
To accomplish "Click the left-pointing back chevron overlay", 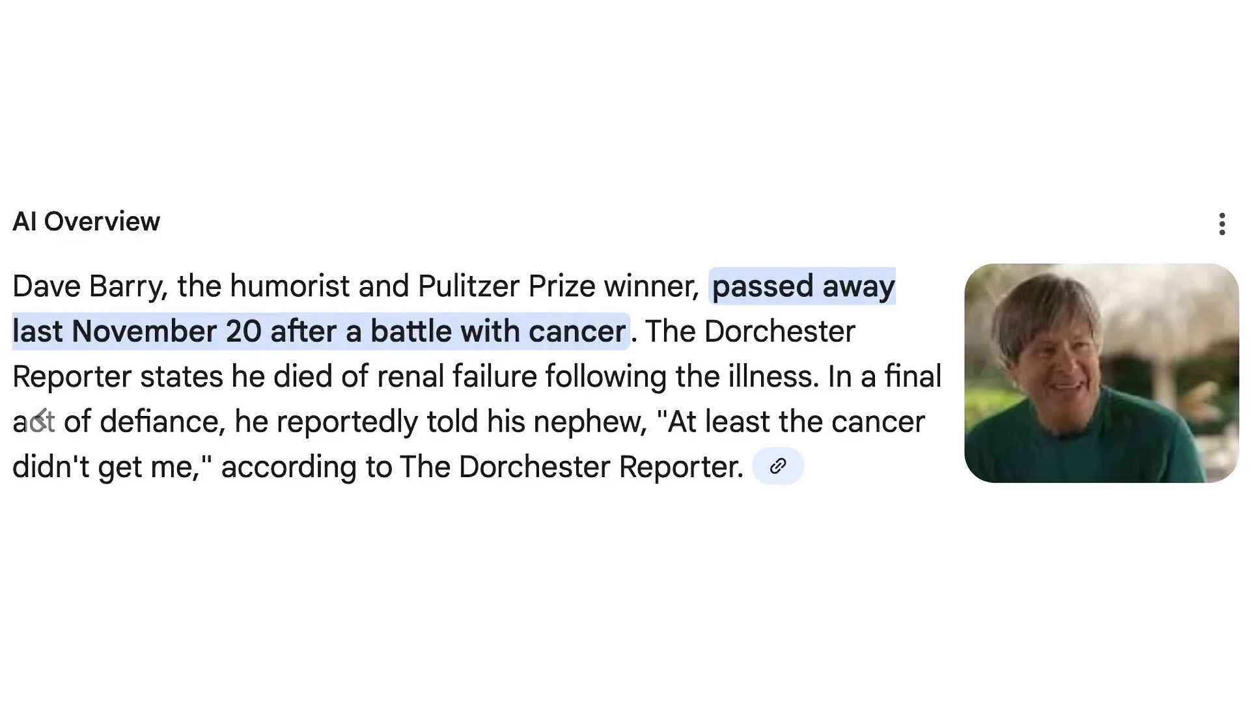I will coord(40,420).
